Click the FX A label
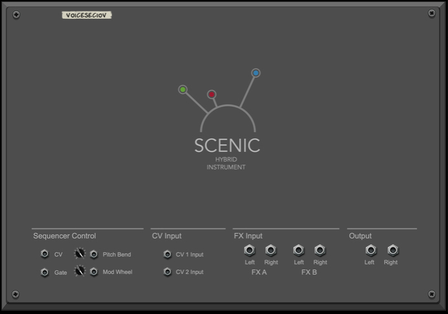 [259, 273]
